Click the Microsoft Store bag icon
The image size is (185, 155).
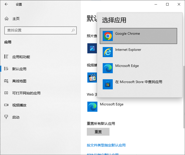click(108, 84)
